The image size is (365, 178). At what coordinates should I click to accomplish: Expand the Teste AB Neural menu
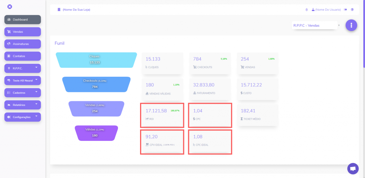point(22,80)
